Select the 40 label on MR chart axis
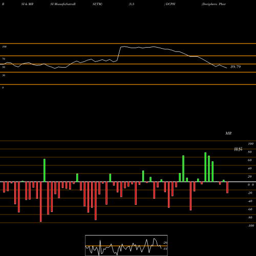This screenshot has width=256, height=256. (250, 168)
